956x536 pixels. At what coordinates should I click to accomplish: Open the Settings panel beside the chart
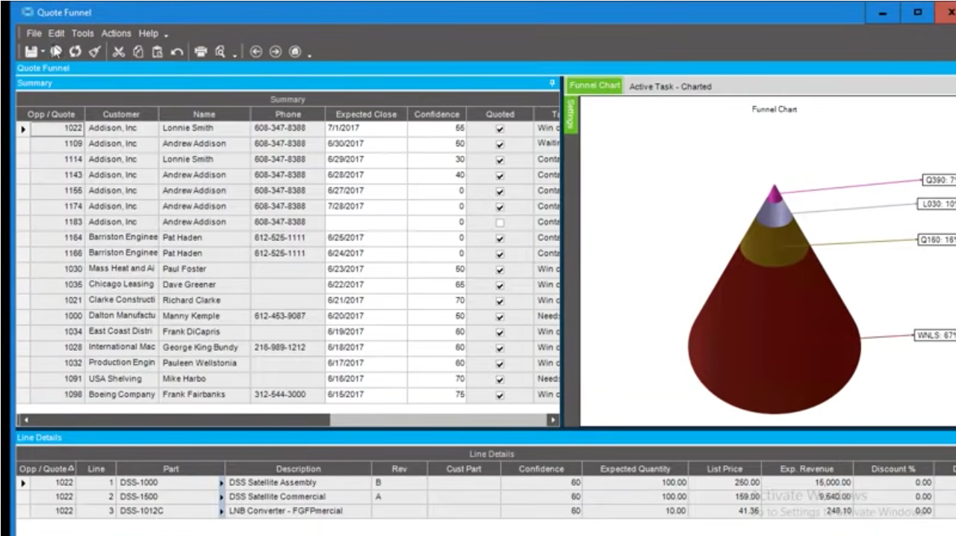570,113
